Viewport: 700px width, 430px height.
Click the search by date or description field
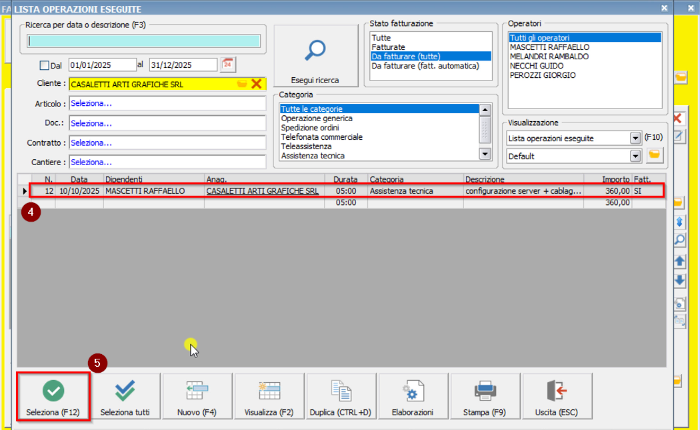(x=143, y=41)
